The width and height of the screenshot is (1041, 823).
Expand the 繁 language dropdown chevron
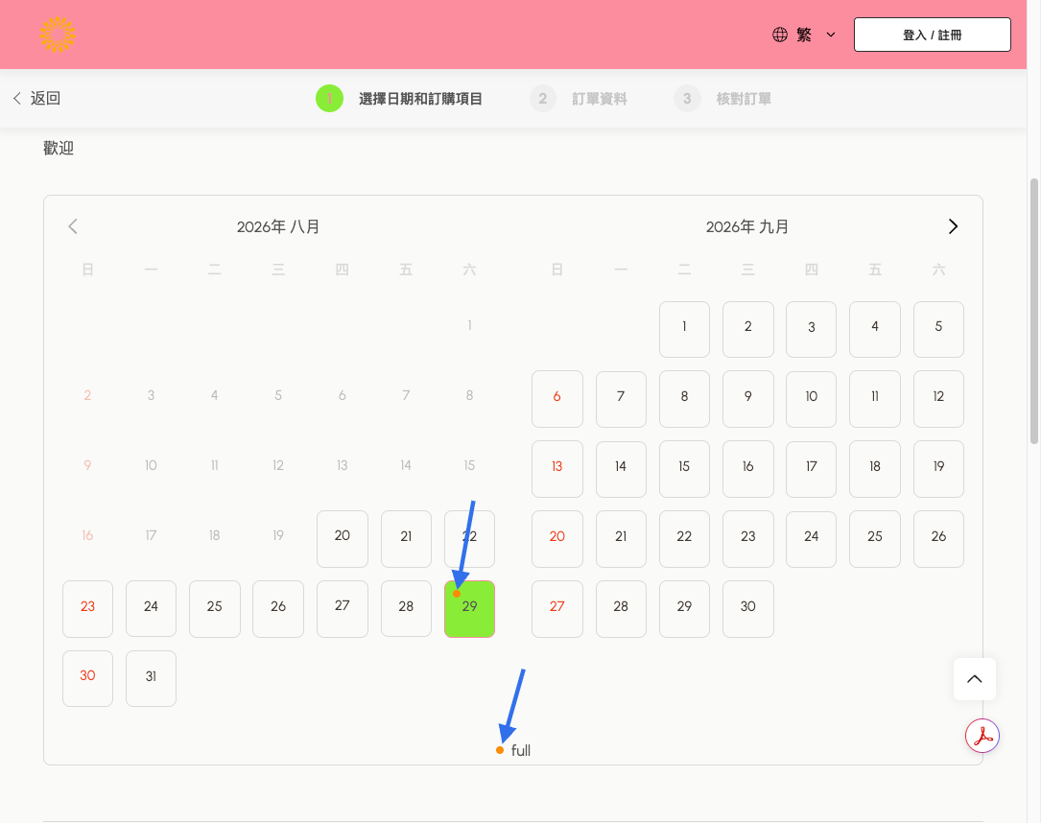pos(831,35)
